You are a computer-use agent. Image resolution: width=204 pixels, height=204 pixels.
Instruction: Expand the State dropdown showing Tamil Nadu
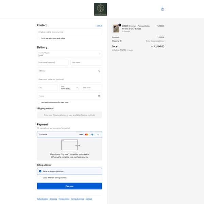pyautogui.click(x=70, y=87)
